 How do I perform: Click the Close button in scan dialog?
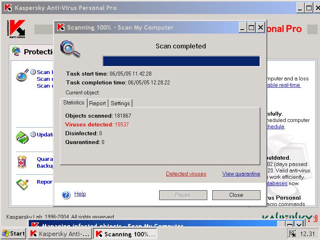[x=236, y=195]
